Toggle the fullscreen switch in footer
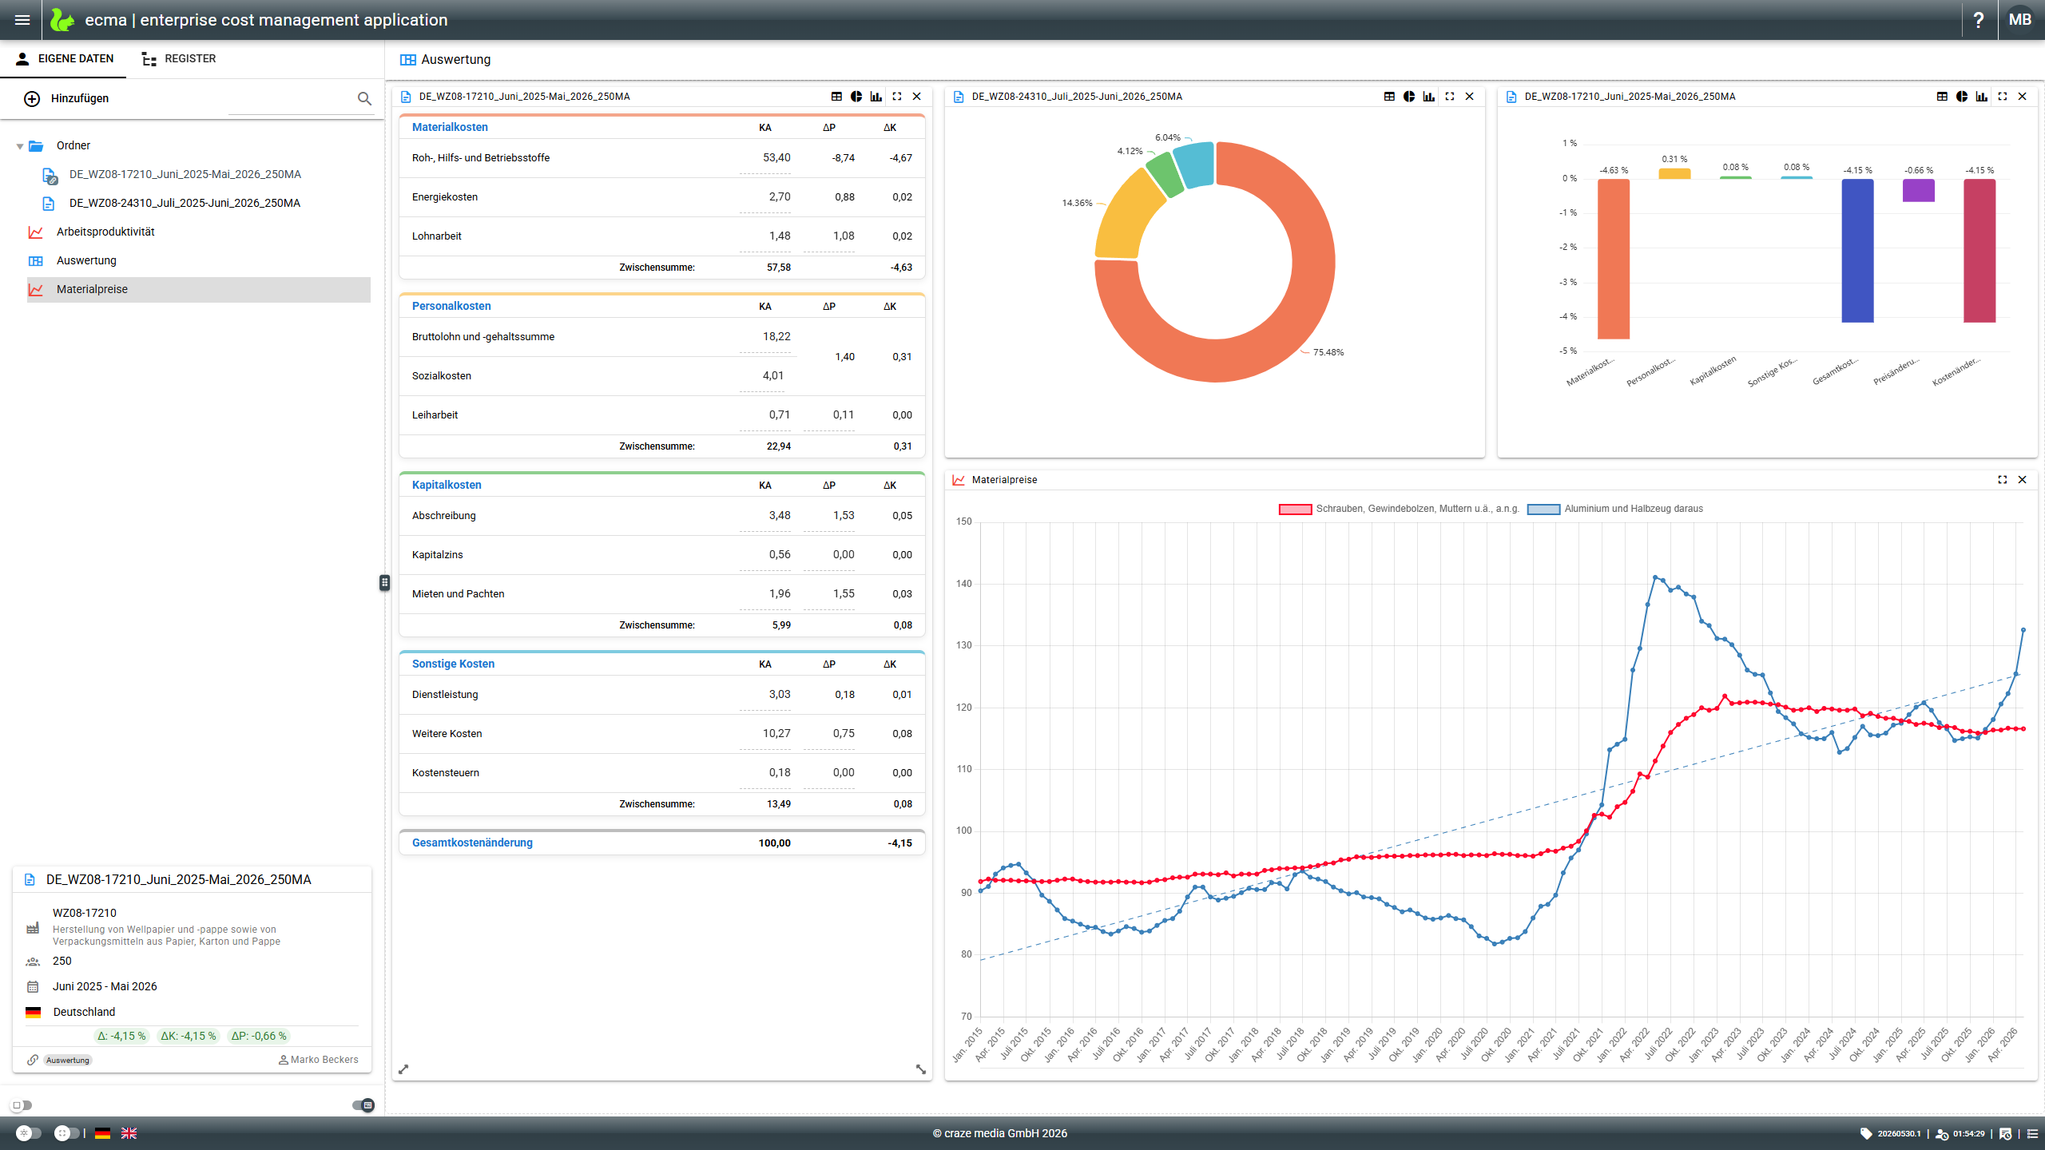Image resolution: width=2045 pixels, height=1150 pixels. coord(67,1133)
